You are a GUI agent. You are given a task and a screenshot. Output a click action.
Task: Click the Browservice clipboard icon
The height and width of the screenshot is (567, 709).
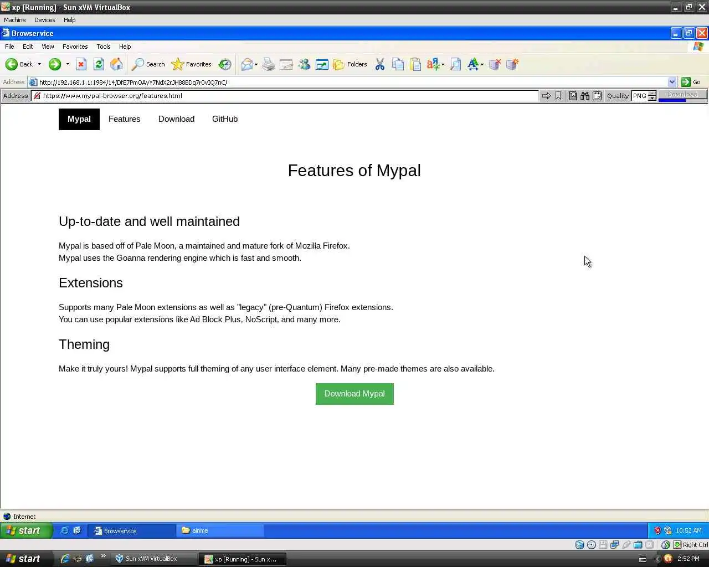tap(597, 96)
